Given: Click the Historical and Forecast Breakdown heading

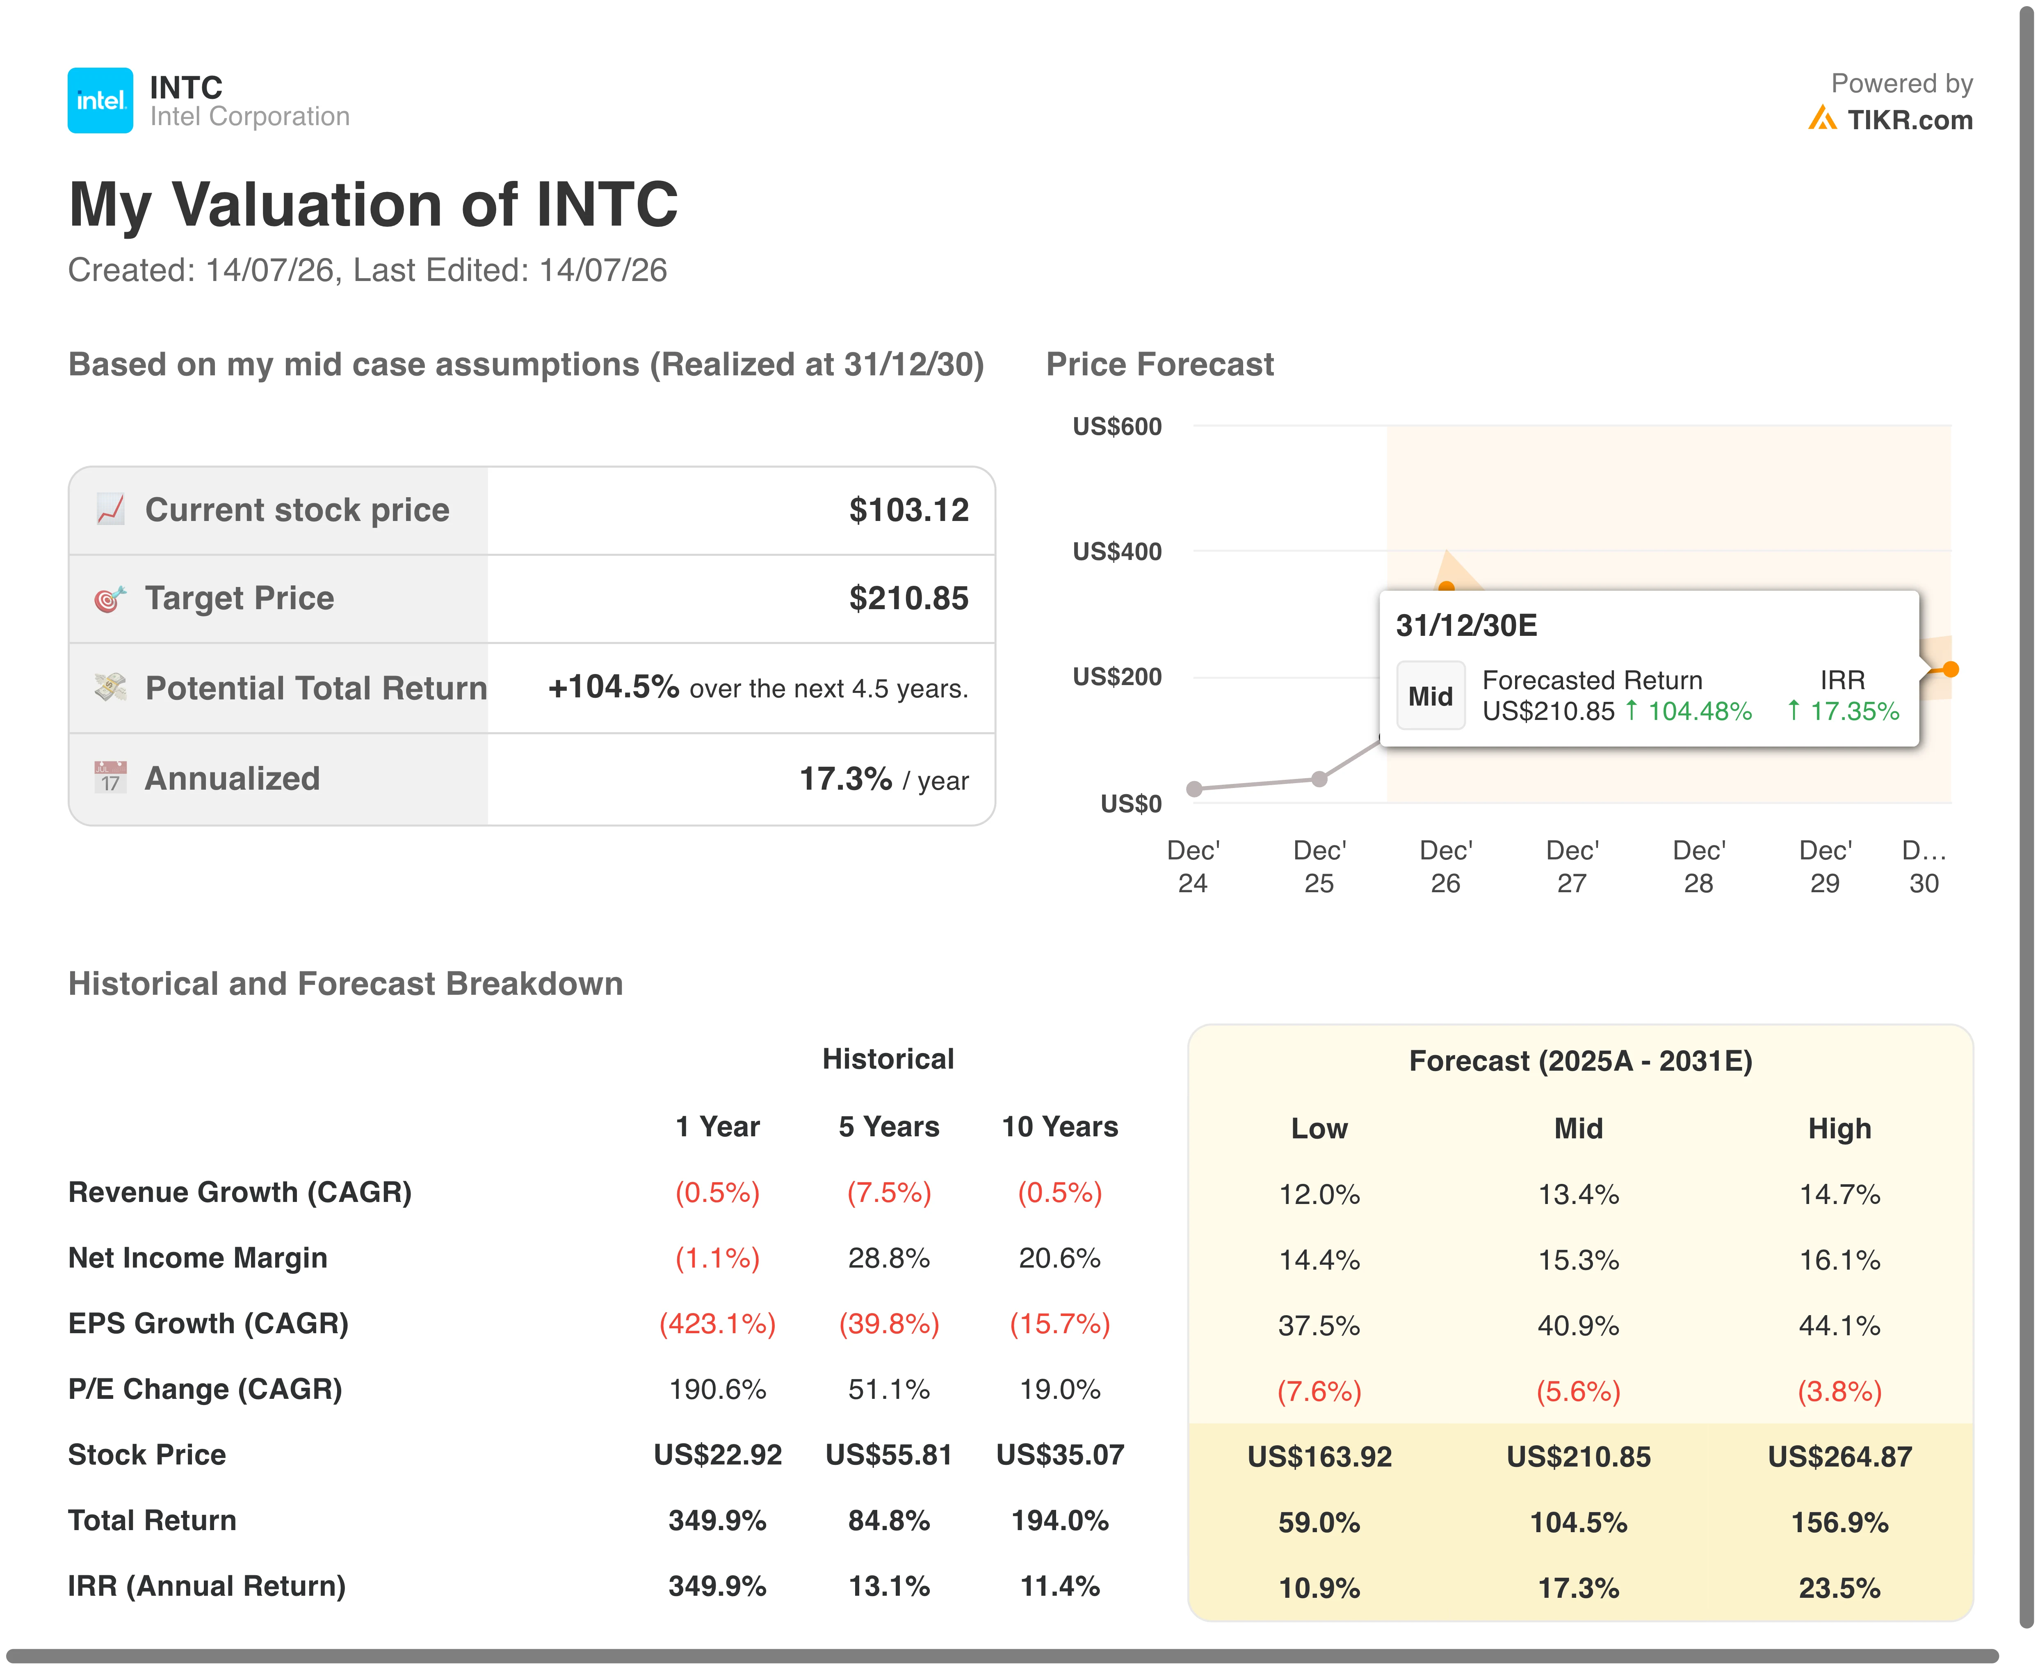Looking at the screenshot, I should 346,983.
